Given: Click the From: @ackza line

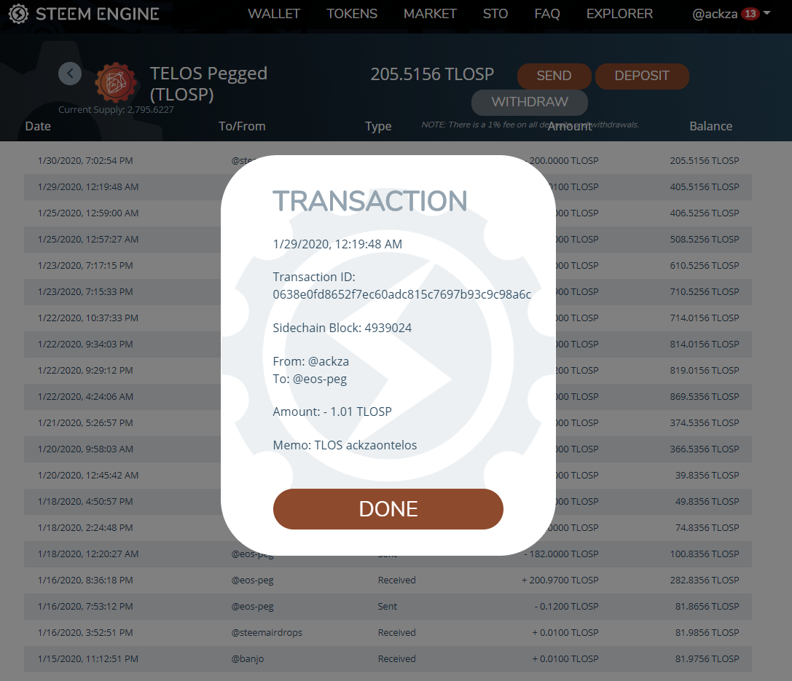Looking at the screenshot, I should coord(310,361).
